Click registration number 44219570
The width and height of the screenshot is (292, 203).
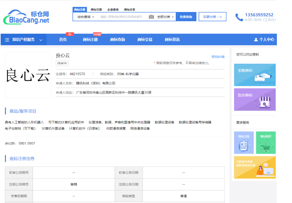click(x=77, y=74)
